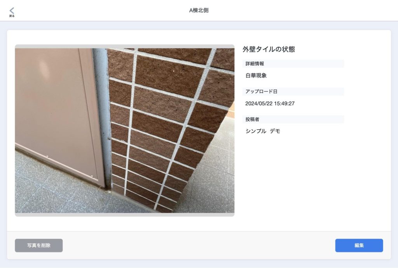Click the アップロード日 section label

[x=261, y=92]
